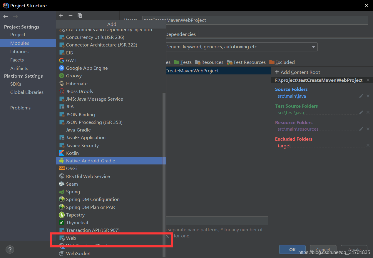Screen dimensions: 373x258
Task: Confirm with the OK button
Action: pyautogui.click(x=292, y=249)
